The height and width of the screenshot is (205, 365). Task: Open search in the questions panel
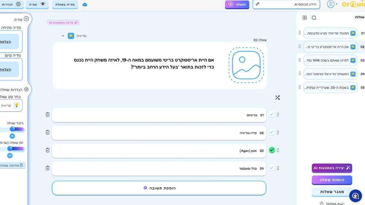tap(314, 18)
